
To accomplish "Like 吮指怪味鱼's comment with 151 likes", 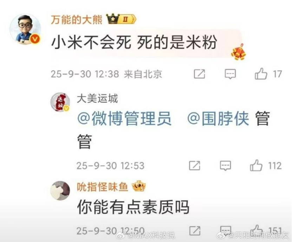I will click(x=257, y=231).
